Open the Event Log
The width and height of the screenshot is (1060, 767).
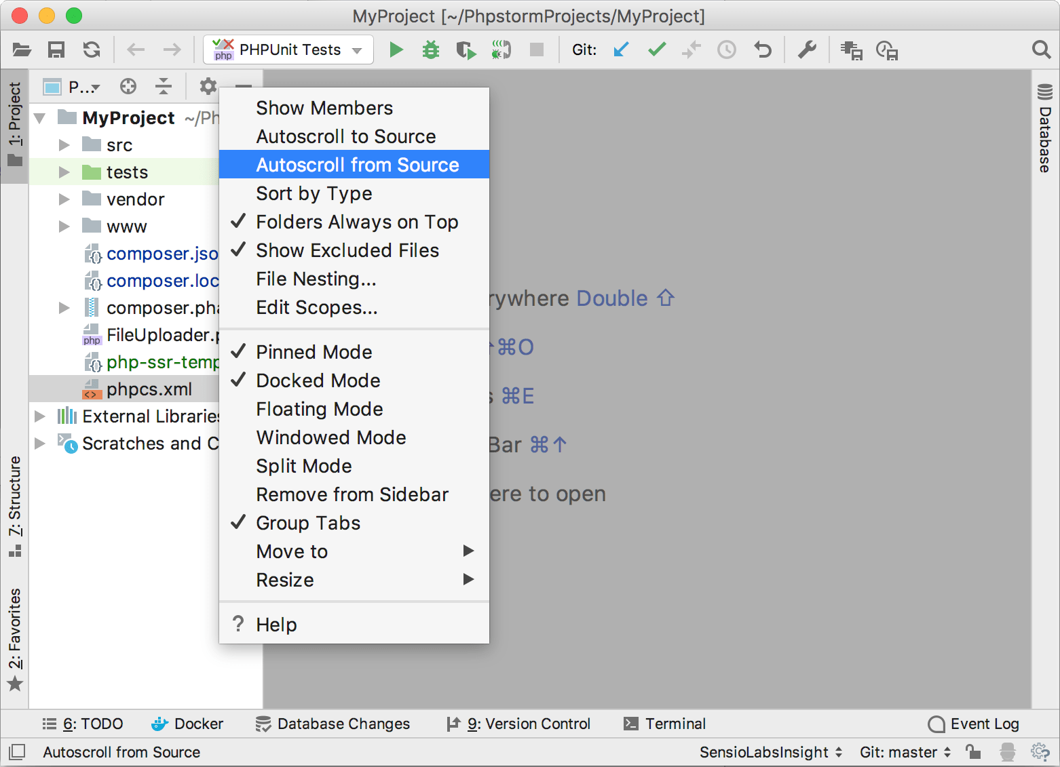pos(984,724)
